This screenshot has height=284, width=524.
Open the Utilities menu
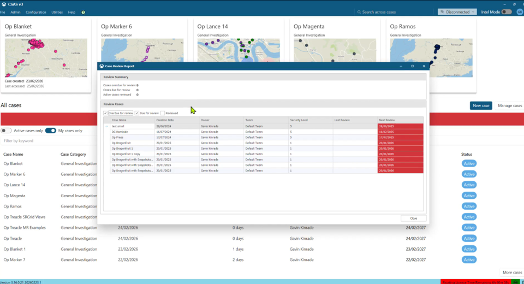[x=57, y=12]
